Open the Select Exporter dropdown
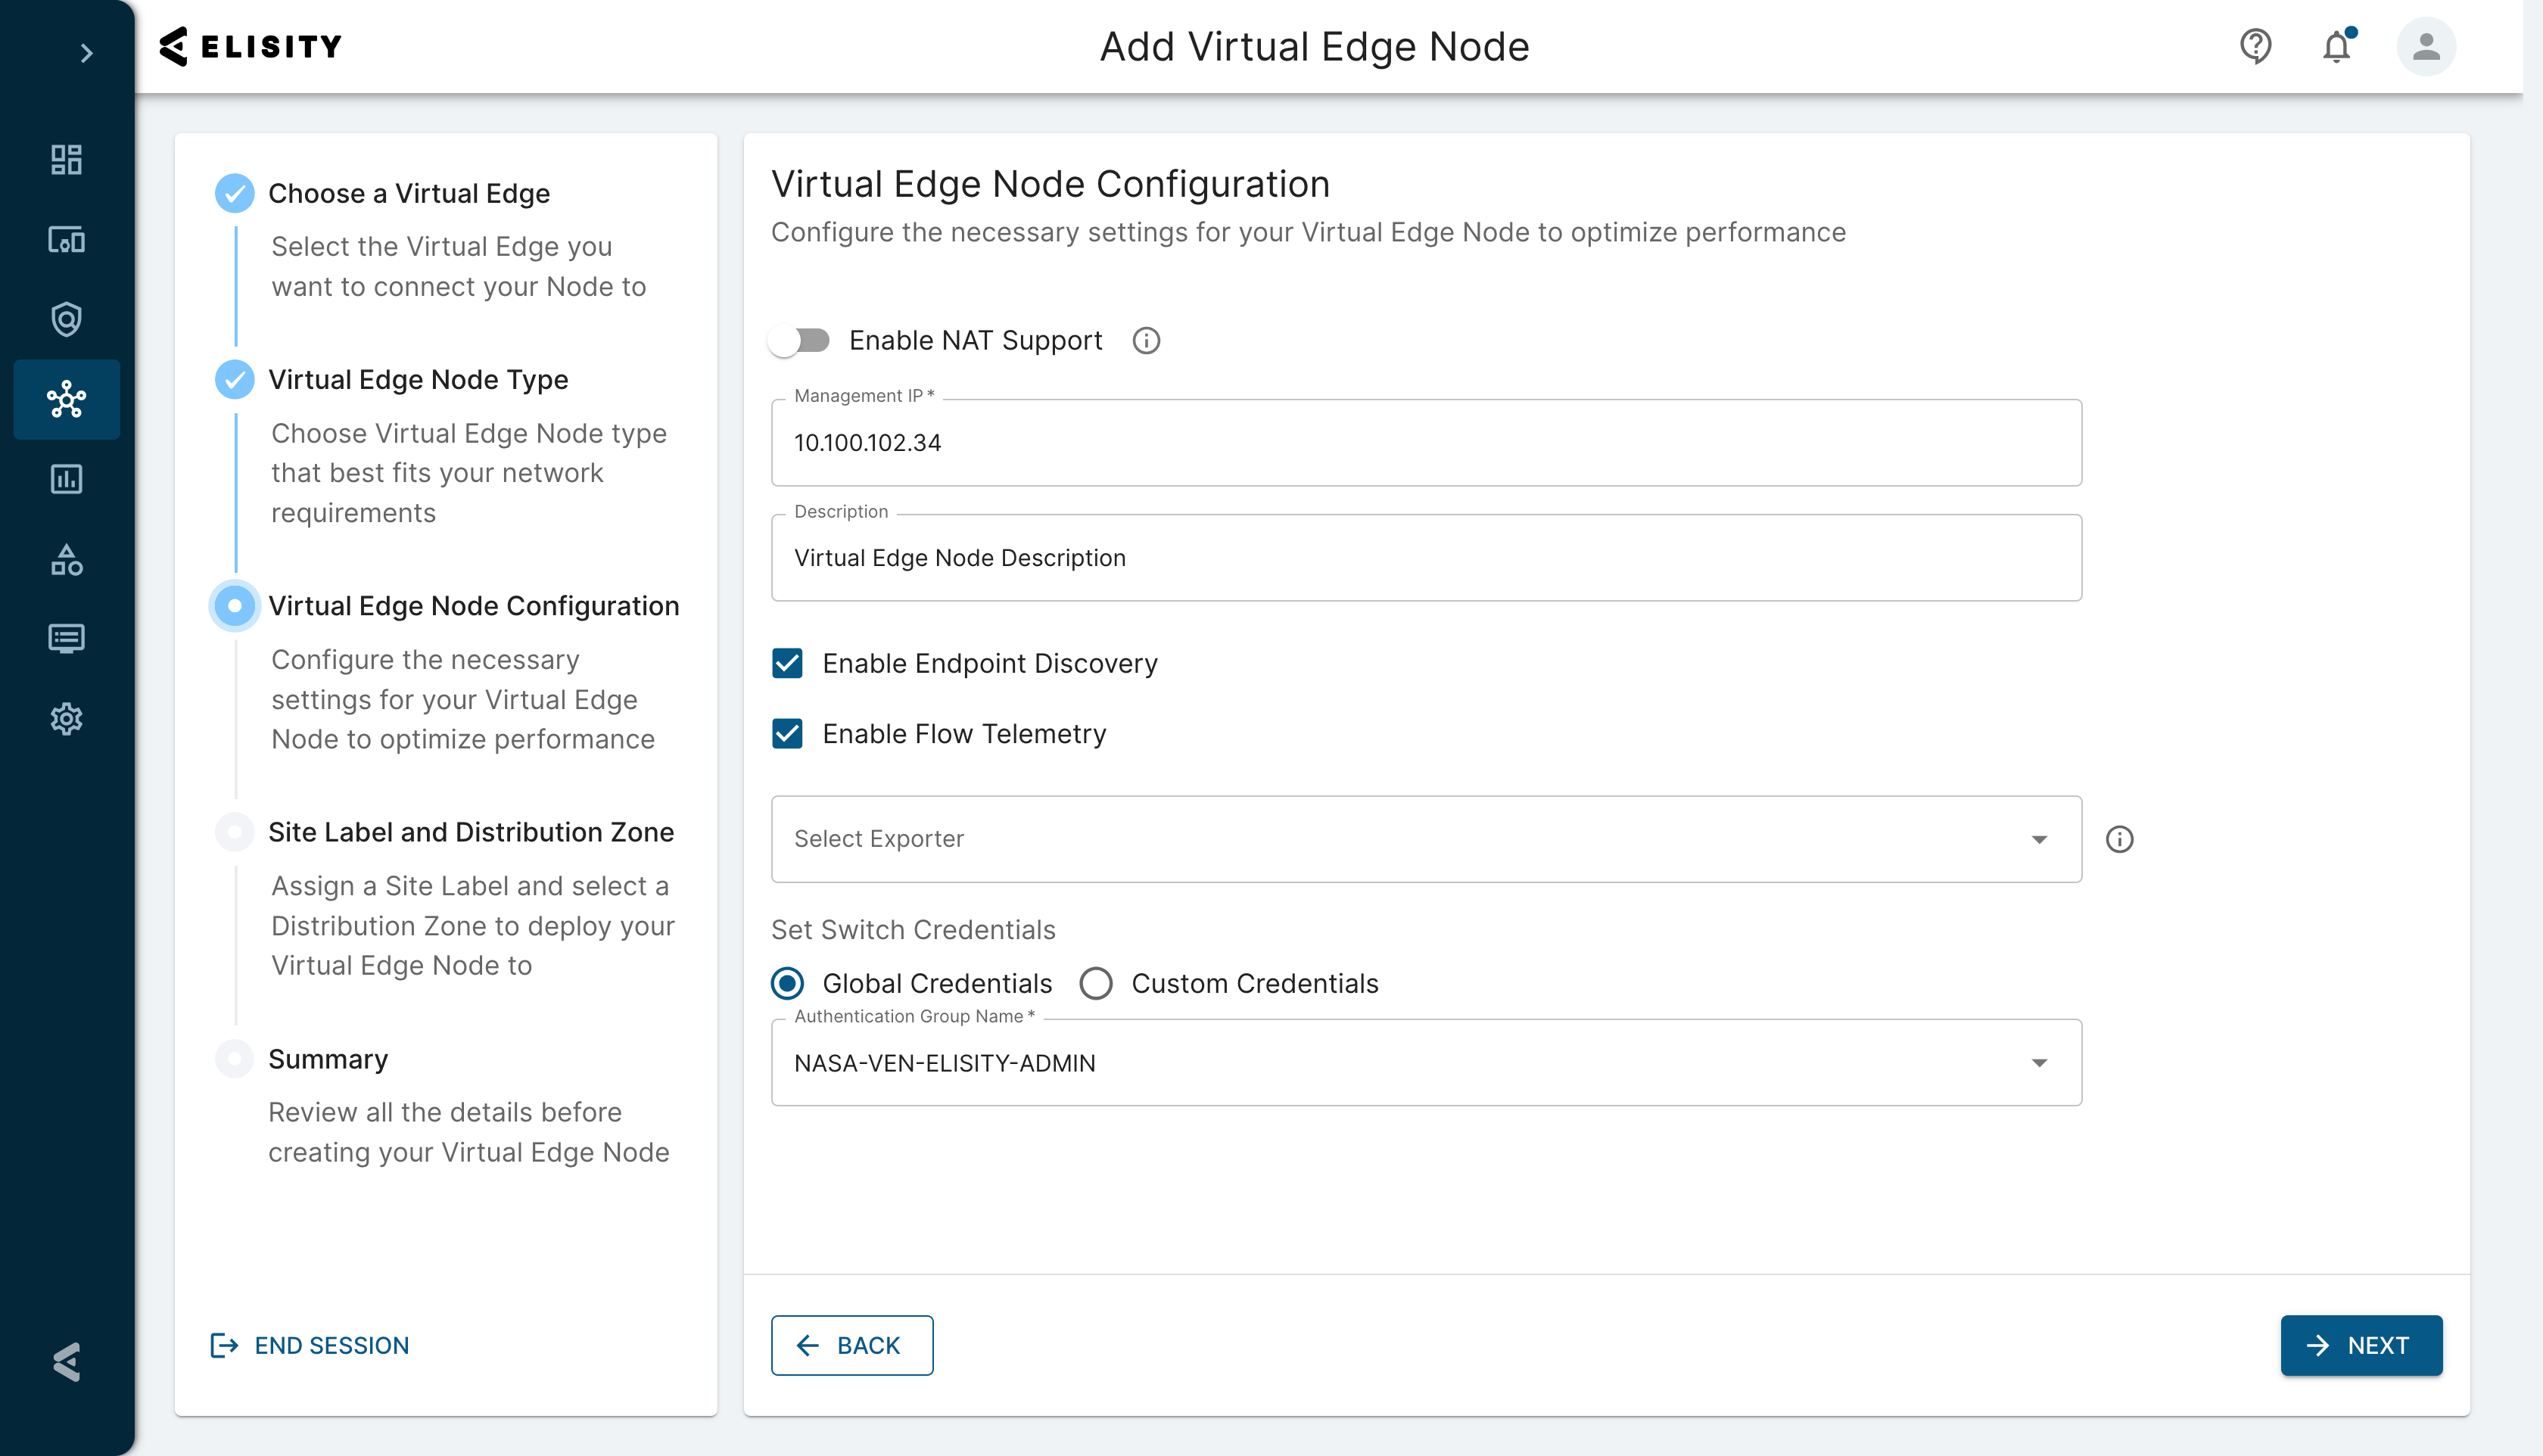 pyautogui.click(x=1426, y=839)
